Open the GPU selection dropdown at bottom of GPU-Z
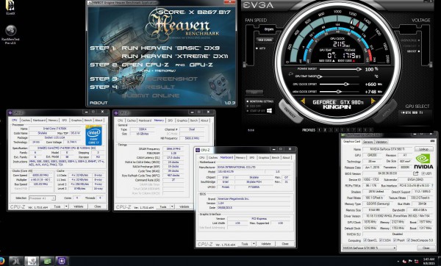 point(369,248)
